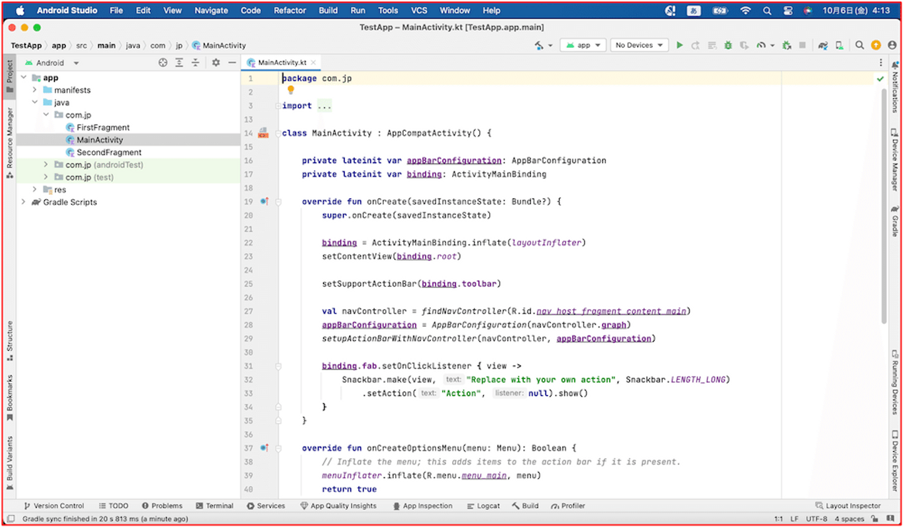The height and width of the screenshot is (527, 903).
Task: Click the Debug app bug icon
Action: [x=728, y=45]
